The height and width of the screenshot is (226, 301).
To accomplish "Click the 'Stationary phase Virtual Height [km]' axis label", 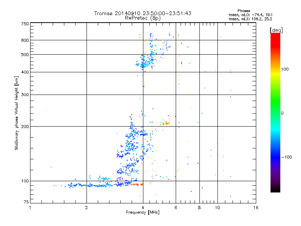I will coord(16,113).
